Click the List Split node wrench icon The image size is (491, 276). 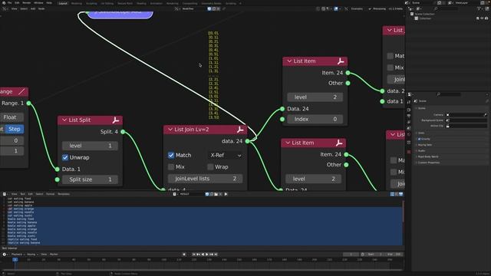(x=116, y=120)
